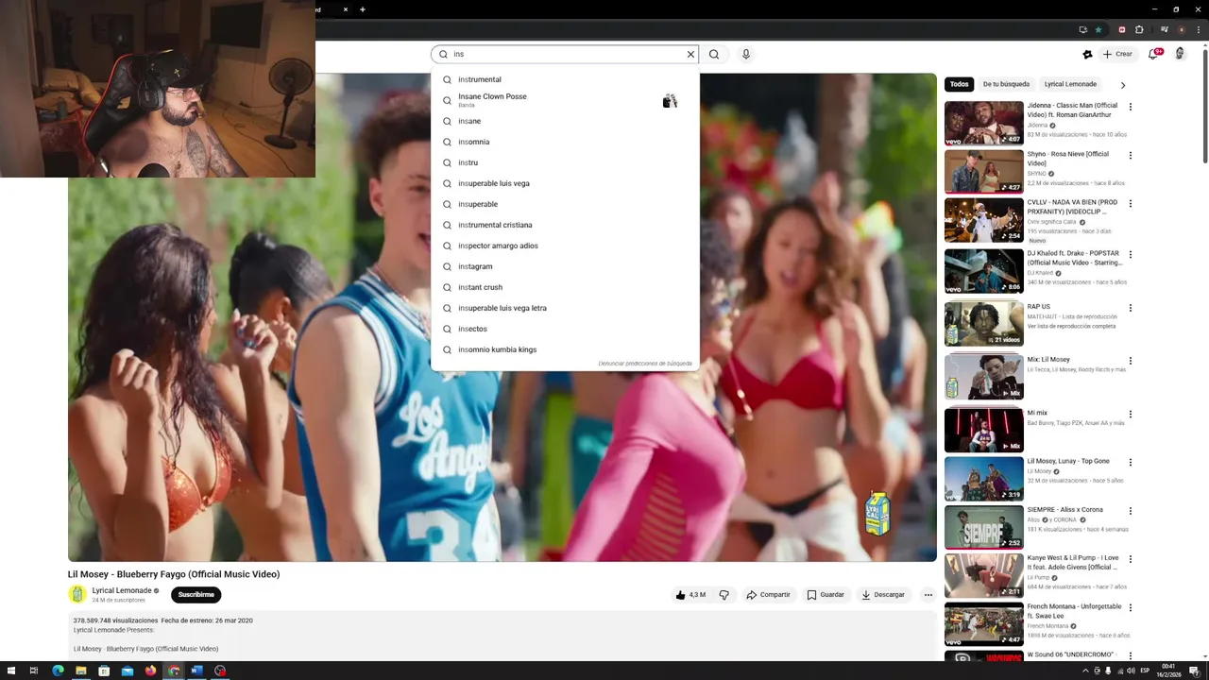Select the De tu búsqueda chip

pyautogui.click(x=1006, y=84)
